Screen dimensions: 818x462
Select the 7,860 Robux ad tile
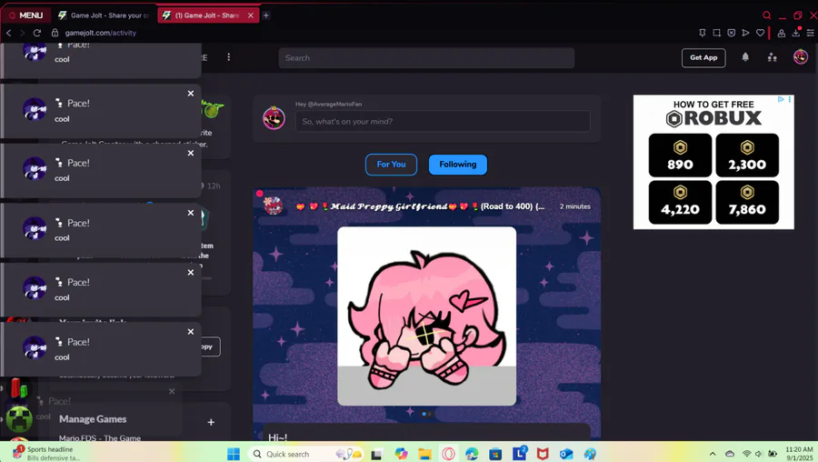[747, 202]
